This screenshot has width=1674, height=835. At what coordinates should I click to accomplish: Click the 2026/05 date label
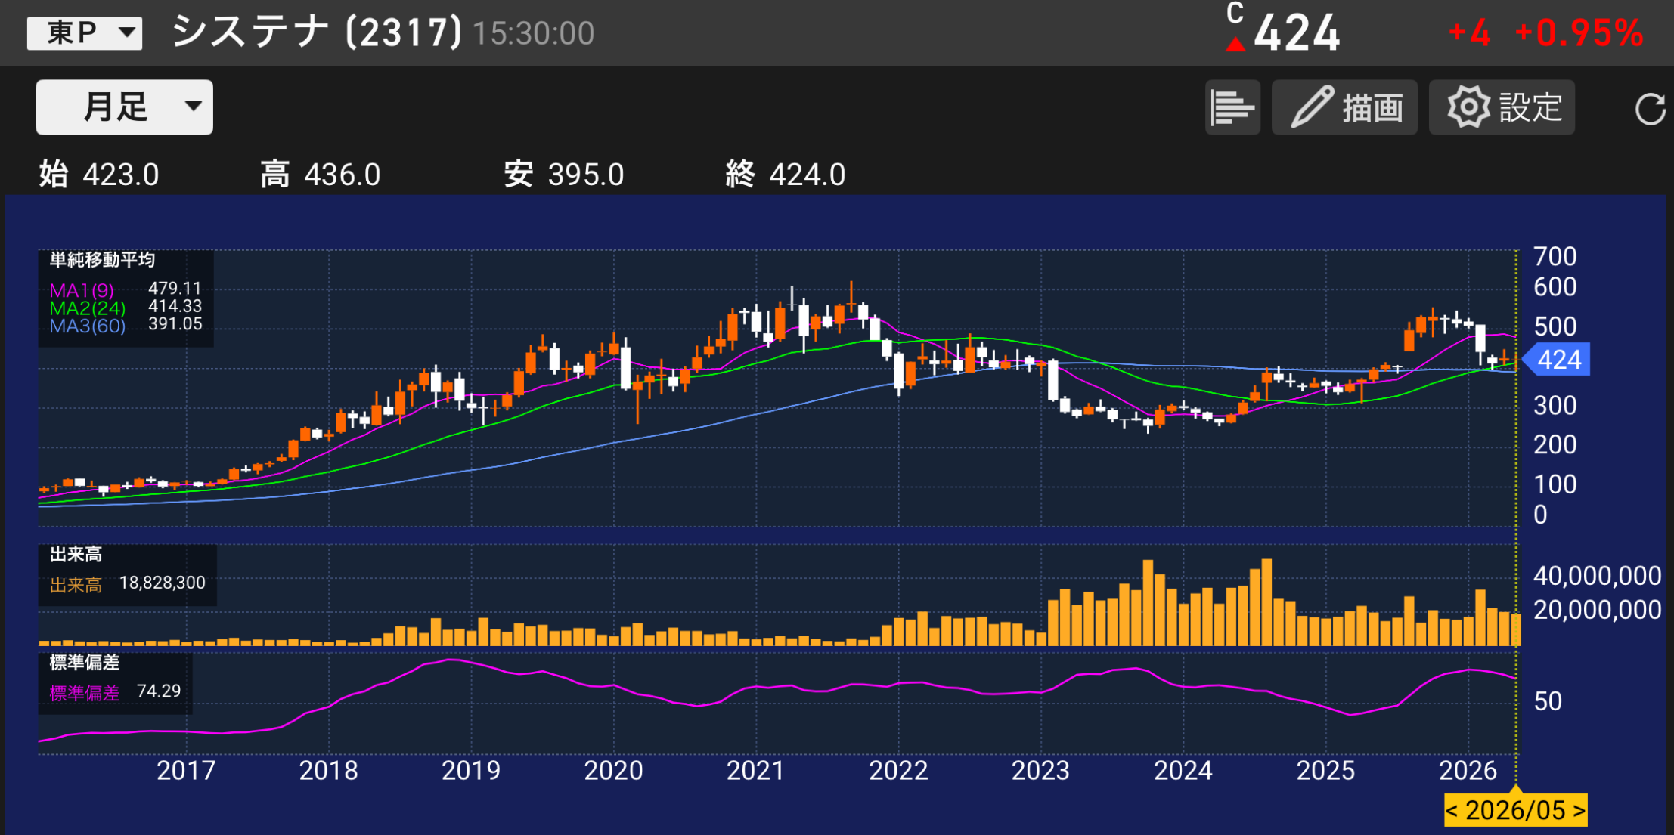(x=1515, y=810)
